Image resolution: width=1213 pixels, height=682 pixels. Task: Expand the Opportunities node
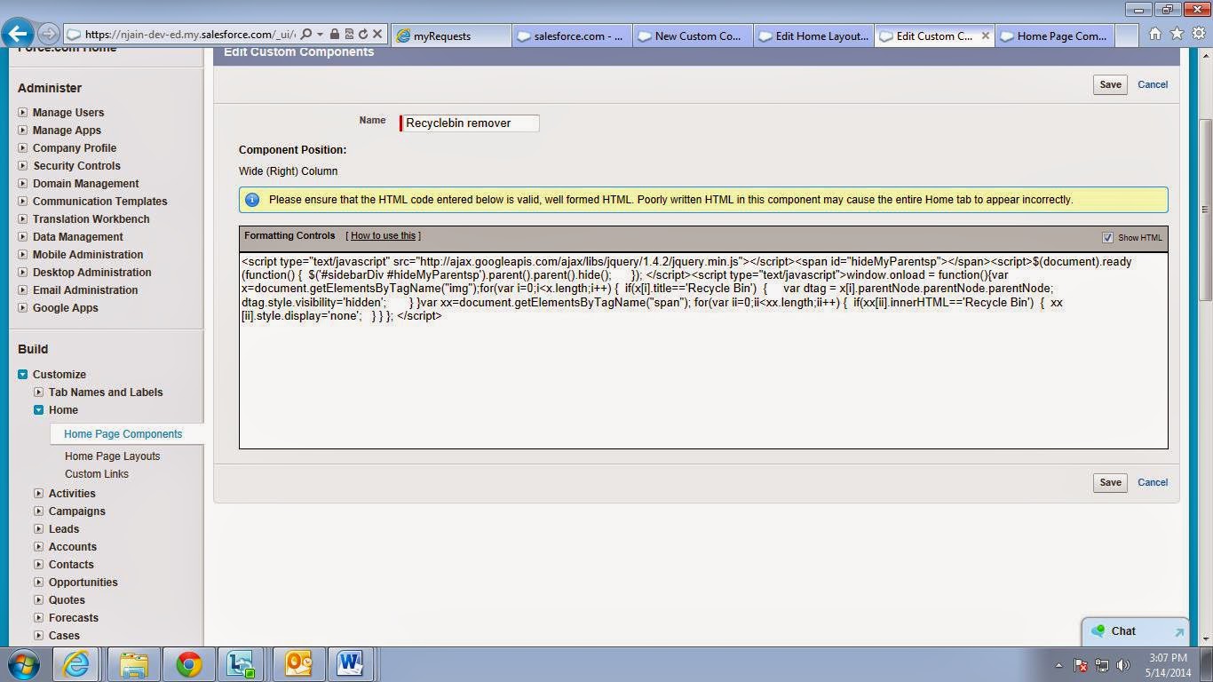(x=39, y=583)
